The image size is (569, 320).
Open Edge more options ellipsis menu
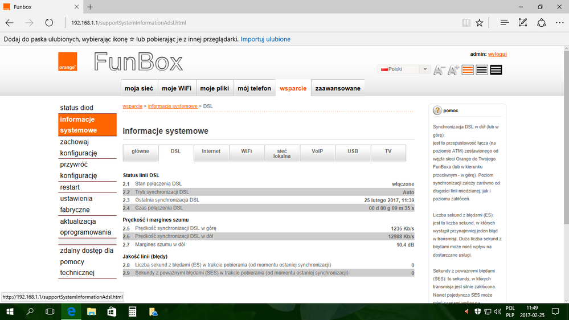560,23
